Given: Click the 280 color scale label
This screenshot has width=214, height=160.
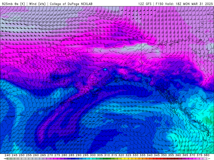Looking at the screenshot, I should [x=64, y=155].
